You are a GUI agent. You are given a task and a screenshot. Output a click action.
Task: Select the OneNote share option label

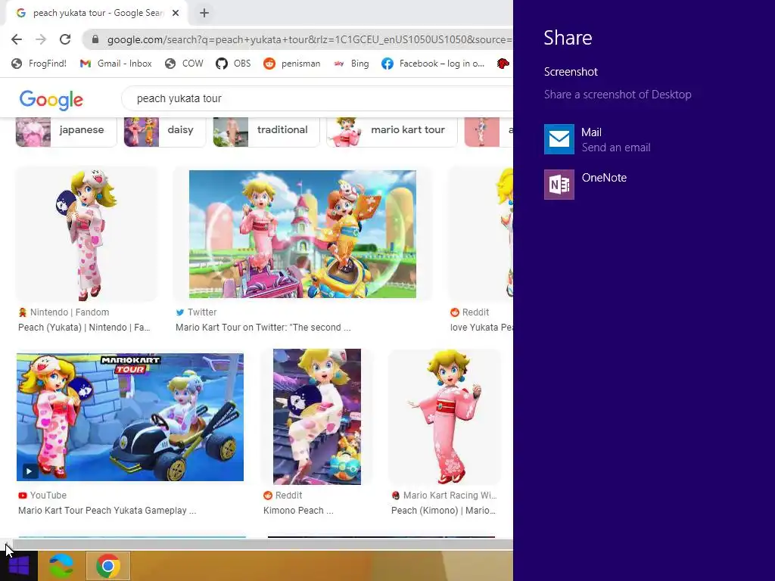604,178
